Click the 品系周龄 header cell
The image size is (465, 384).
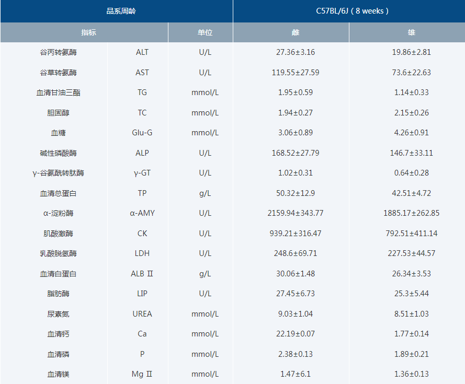[x=121, y=11]
